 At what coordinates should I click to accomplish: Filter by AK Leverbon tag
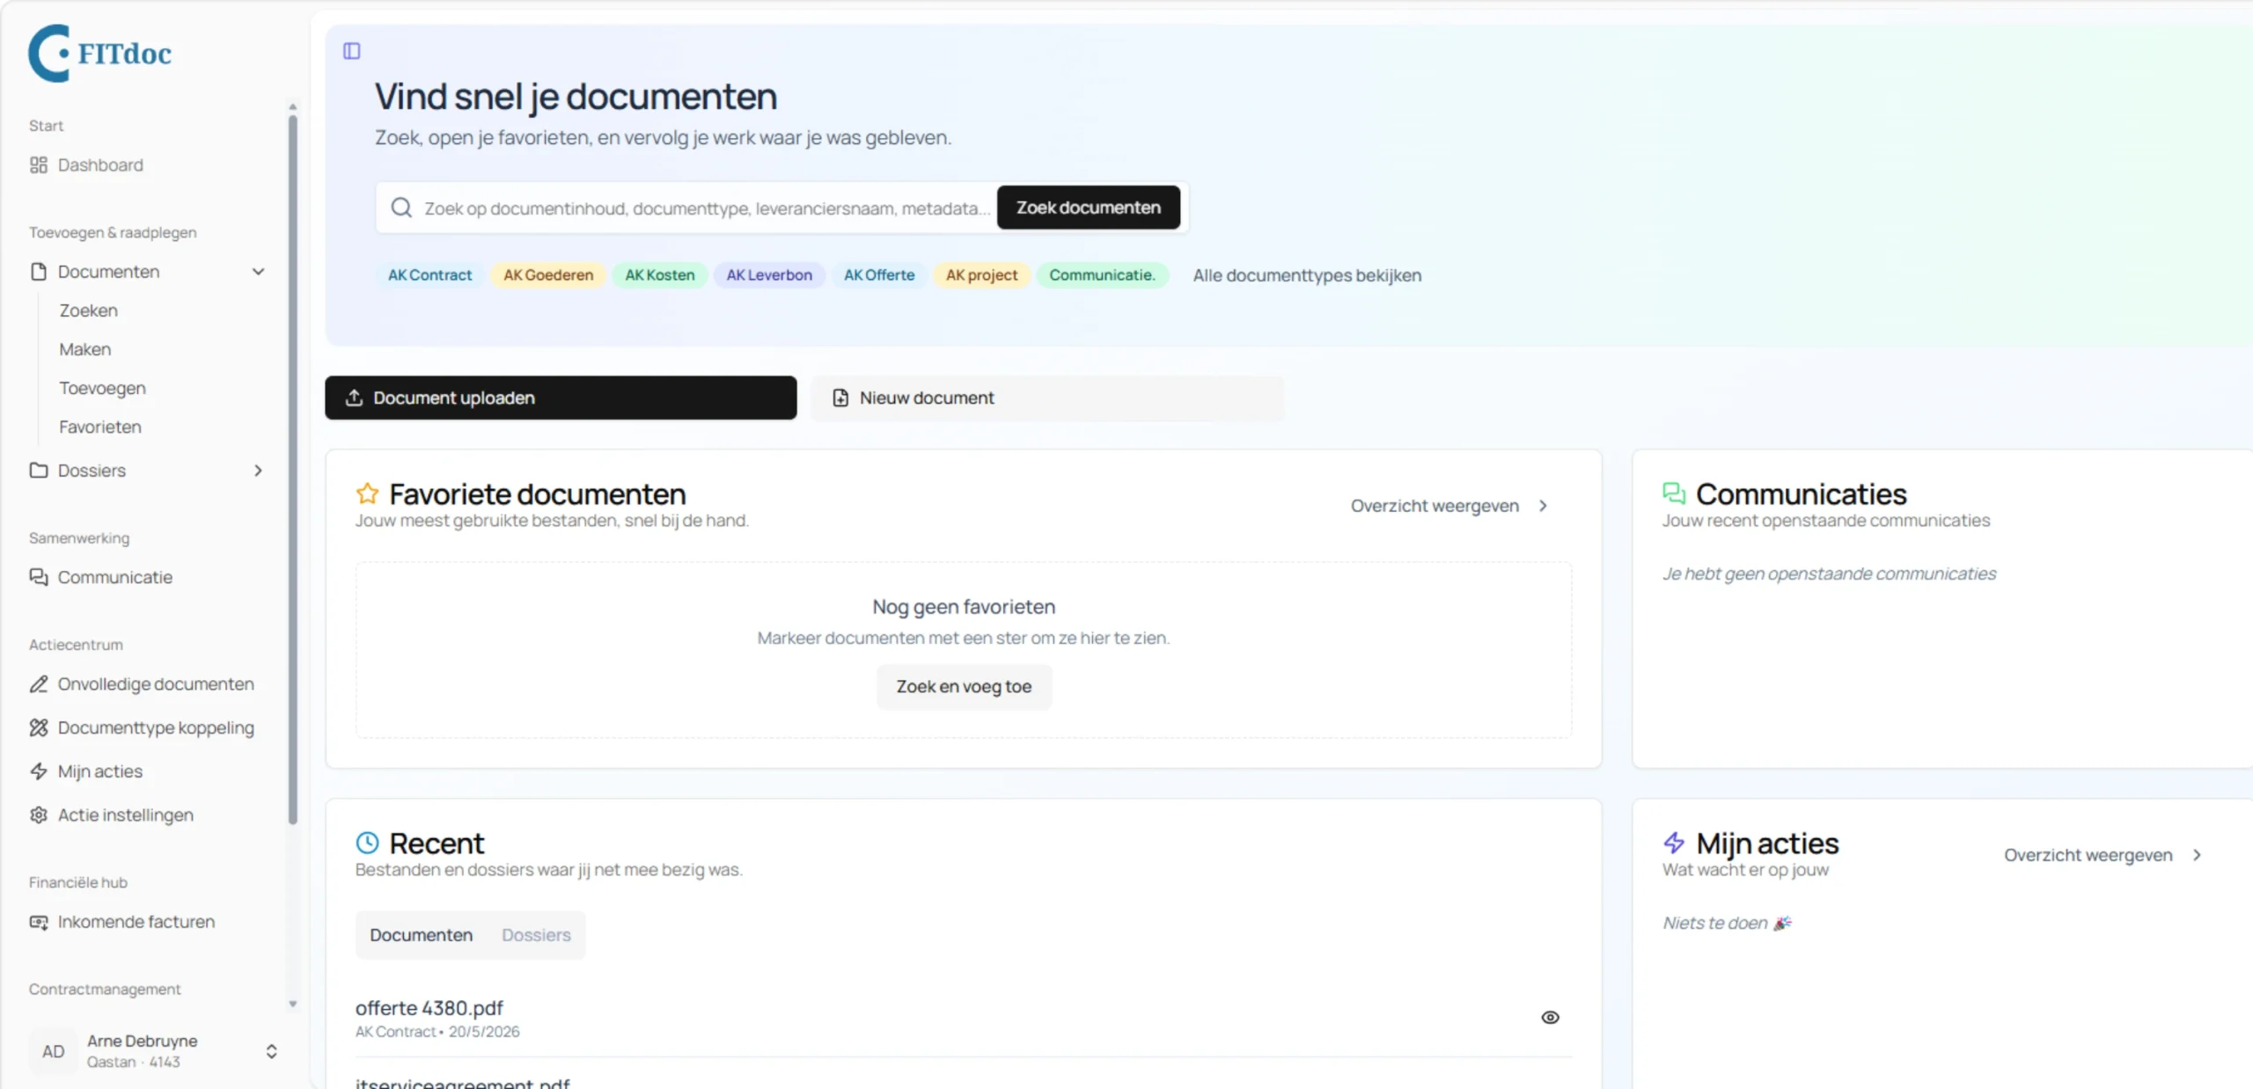click(769, 275)
